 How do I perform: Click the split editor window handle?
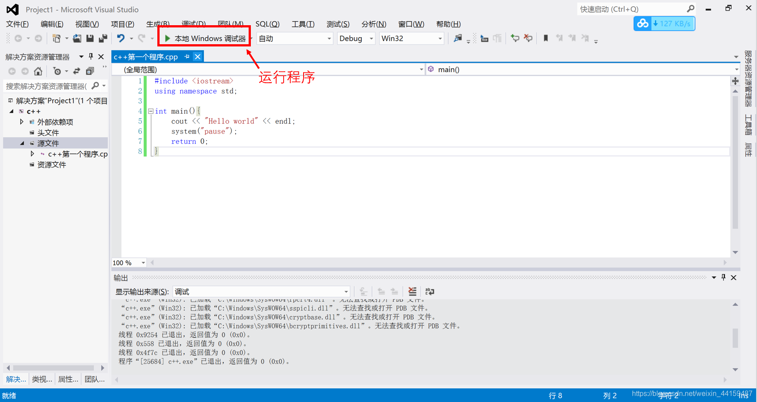click(x=735, y=81)
